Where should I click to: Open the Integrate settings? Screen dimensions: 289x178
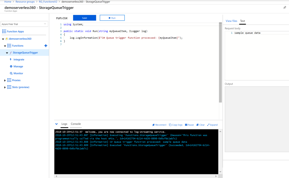click(x=19, y=59)
